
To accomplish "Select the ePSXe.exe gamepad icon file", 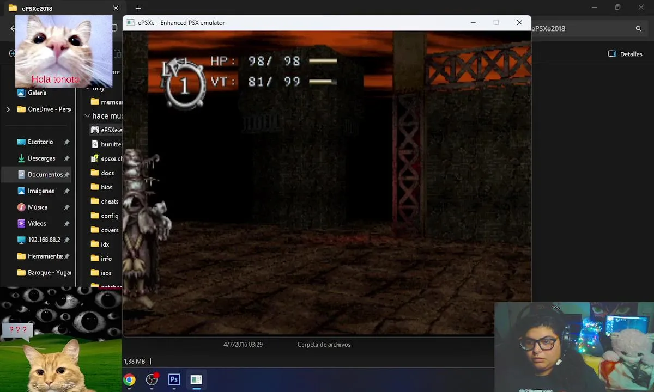I will point(106,130).
